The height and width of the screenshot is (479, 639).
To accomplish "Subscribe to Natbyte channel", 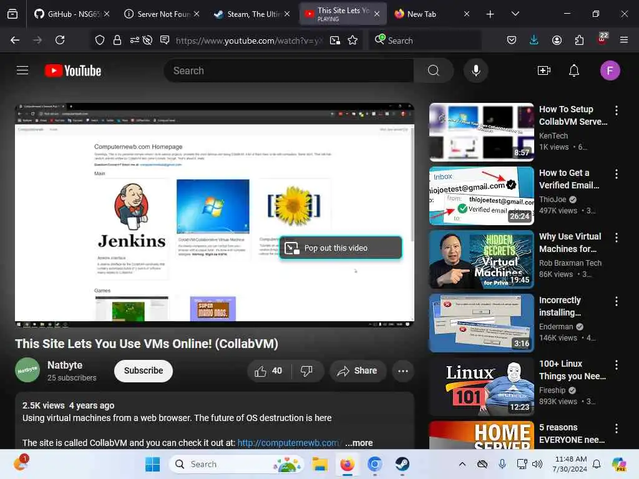I will tap(144, 370).
